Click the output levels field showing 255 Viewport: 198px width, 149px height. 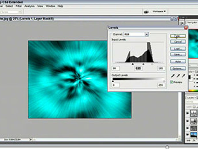[161, 85]
